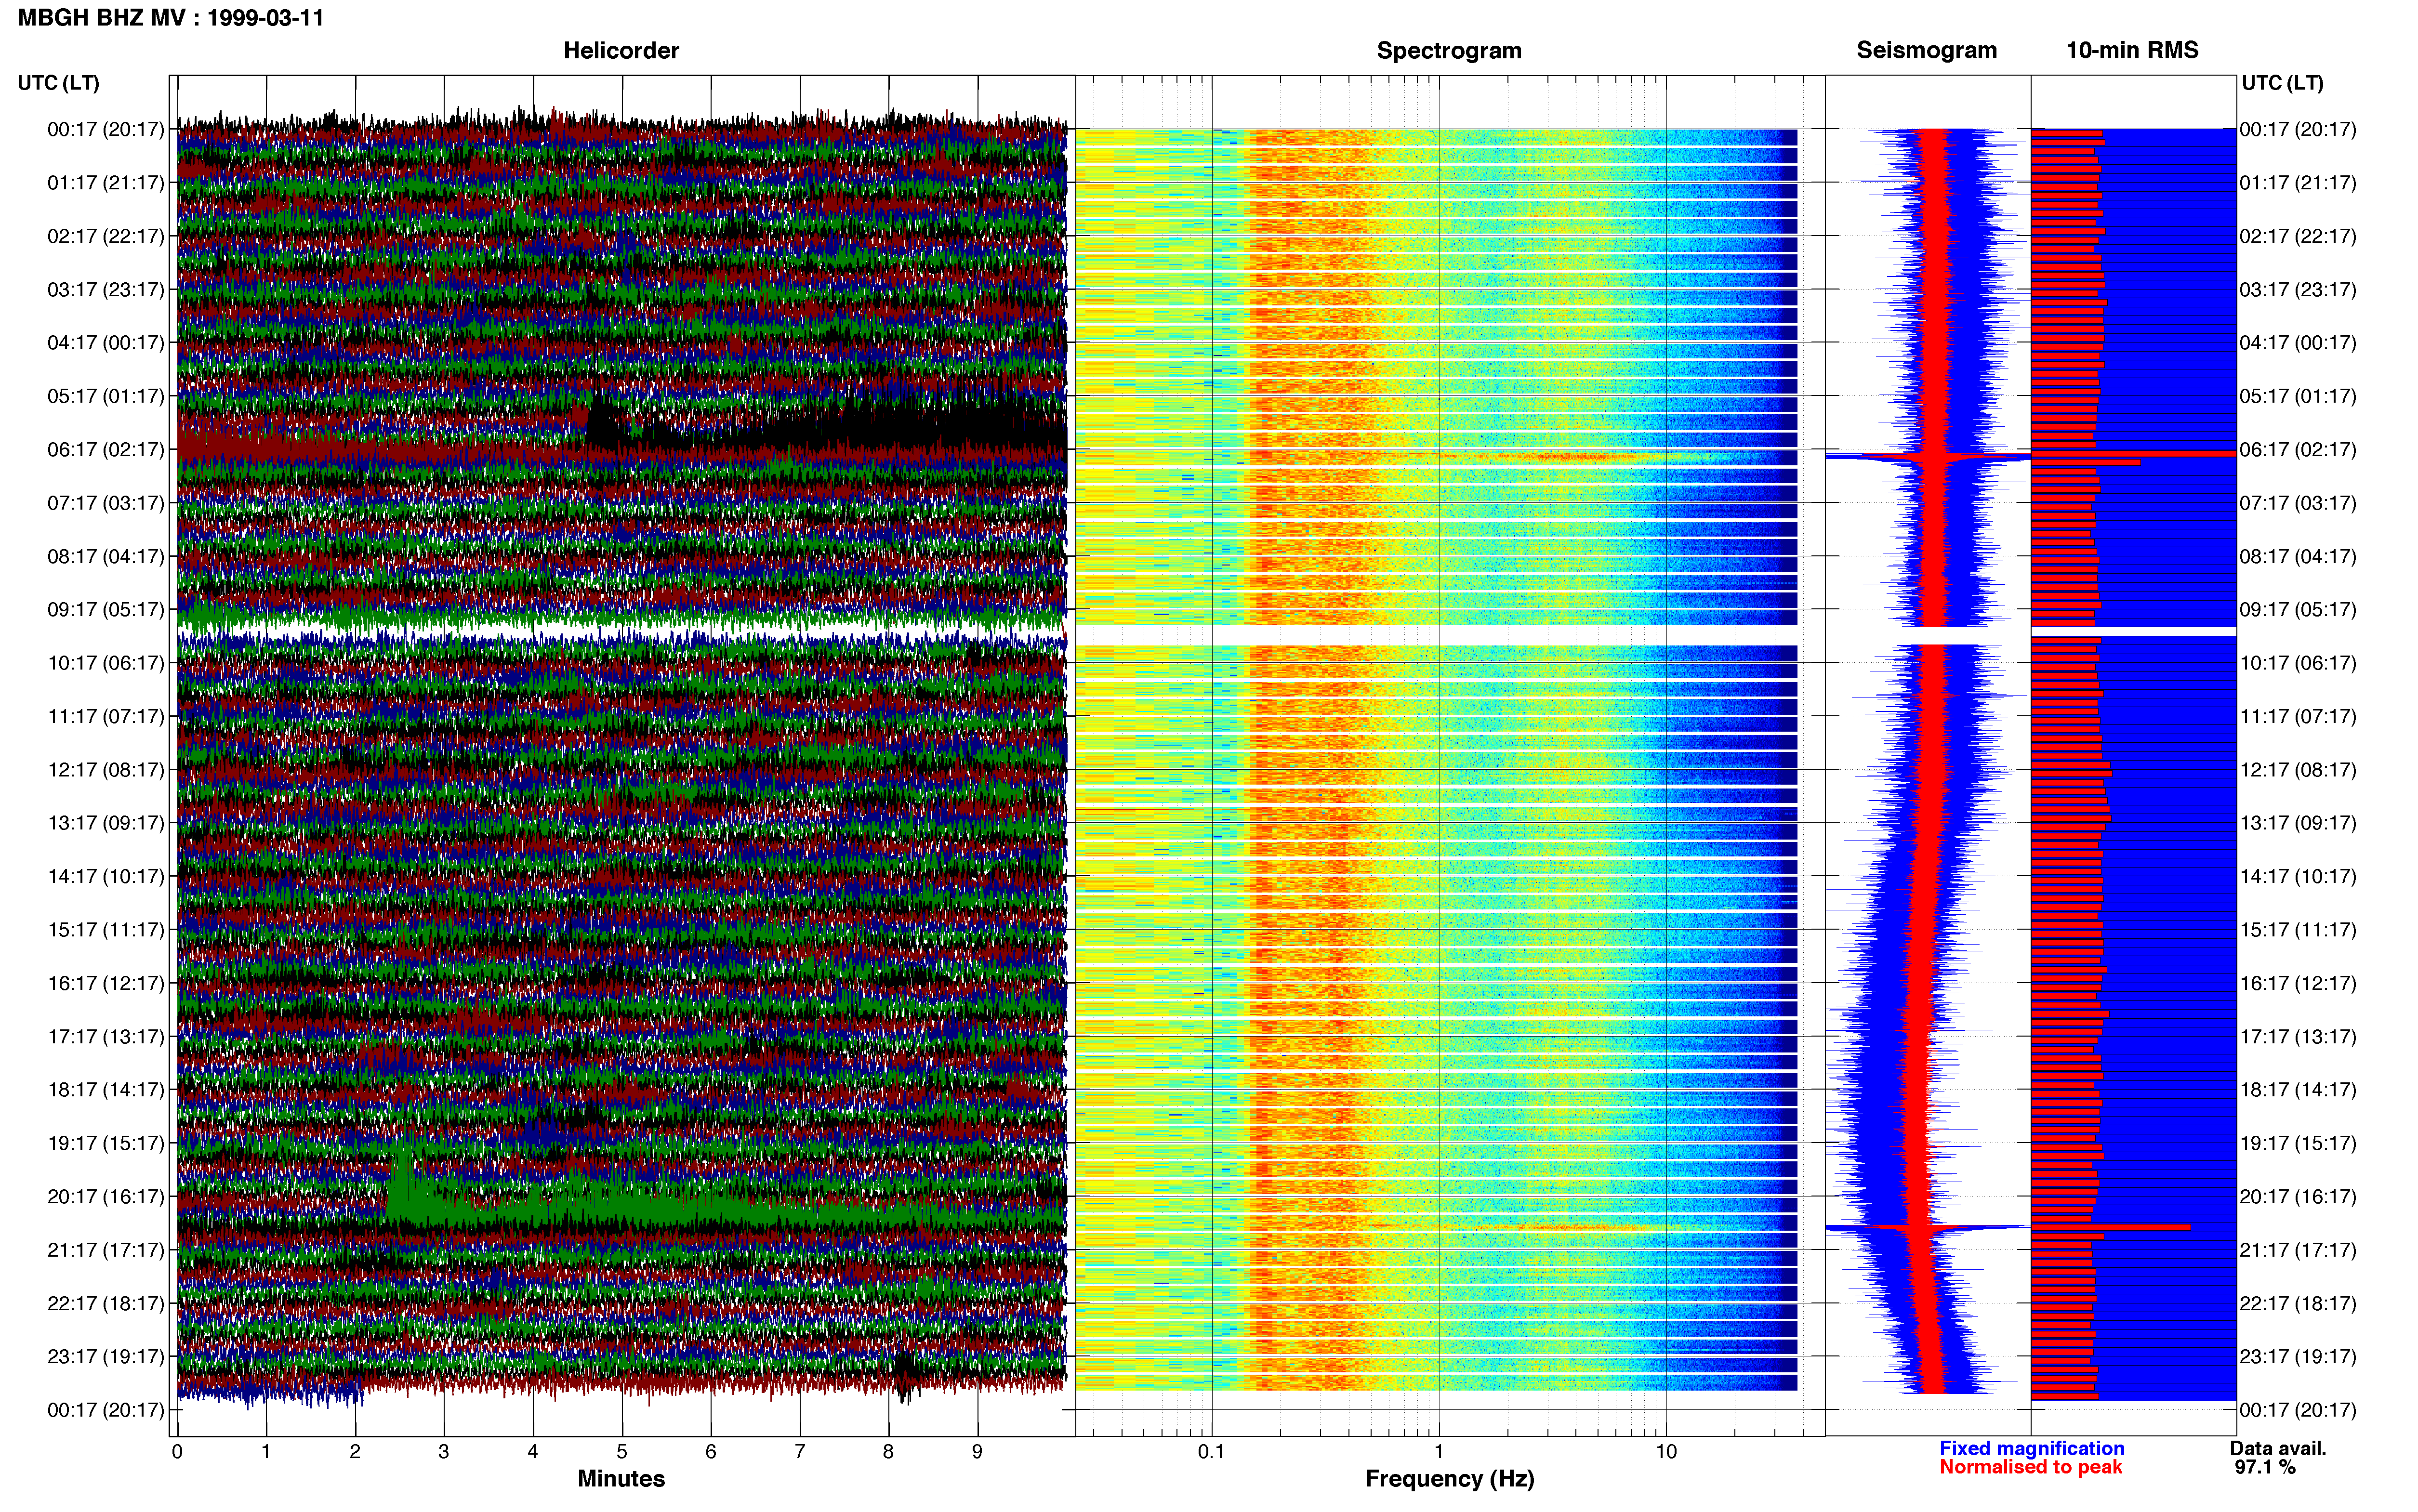
Task: Click right time label '03:17 (23:17)'
Action: coord(2298,289)
